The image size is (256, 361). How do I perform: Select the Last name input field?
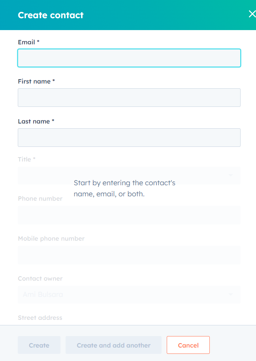(129, 137)
